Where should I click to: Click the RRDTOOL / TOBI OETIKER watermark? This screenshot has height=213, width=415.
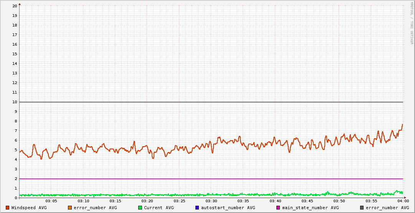pos(412,23)
